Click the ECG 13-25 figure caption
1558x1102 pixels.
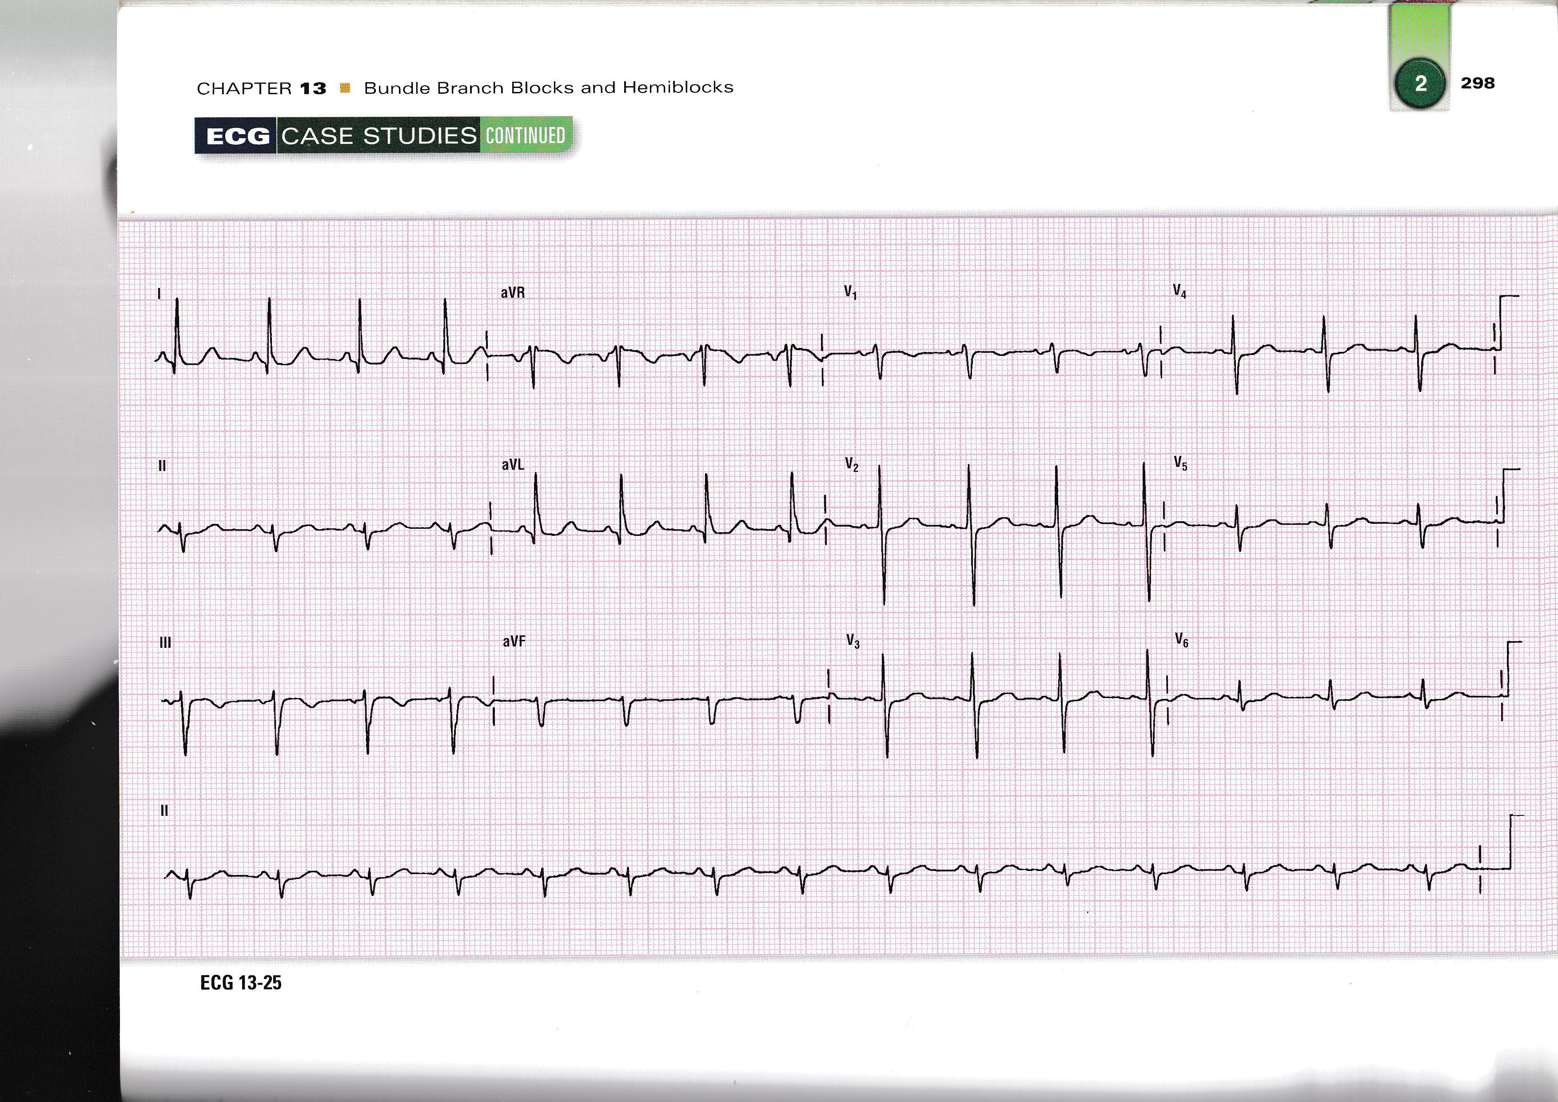(x=240, y=982)
